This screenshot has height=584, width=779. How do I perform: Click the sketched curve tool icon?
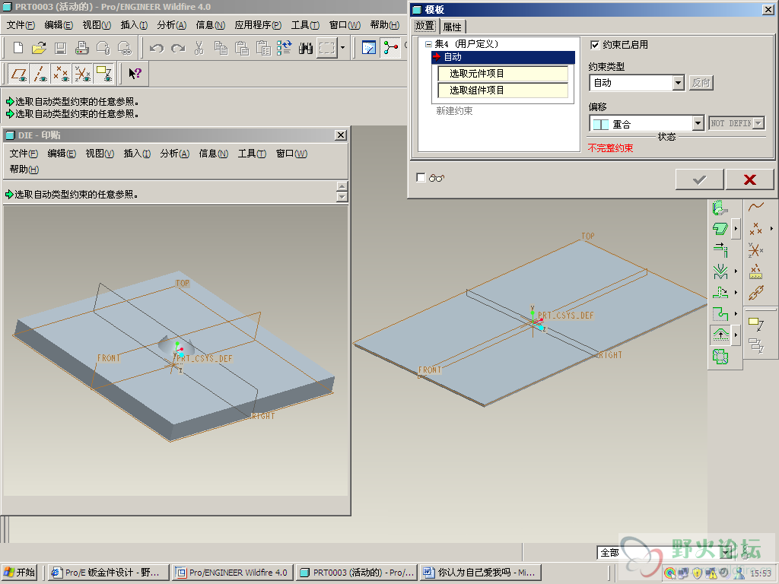pos(755,207)
